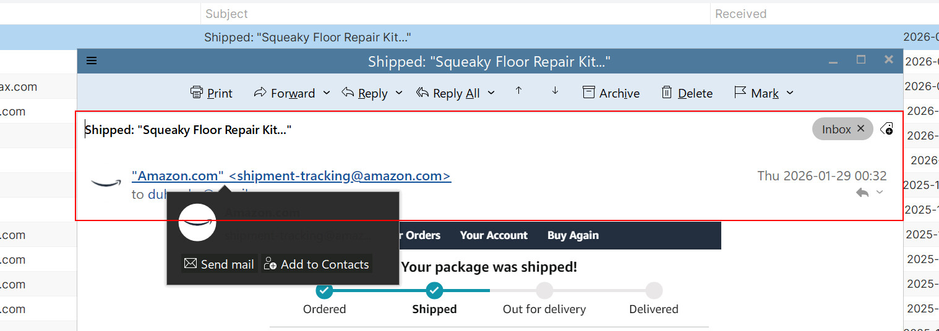
Task: Click the Shipped progress step marker
Action: tap(434, 290)
